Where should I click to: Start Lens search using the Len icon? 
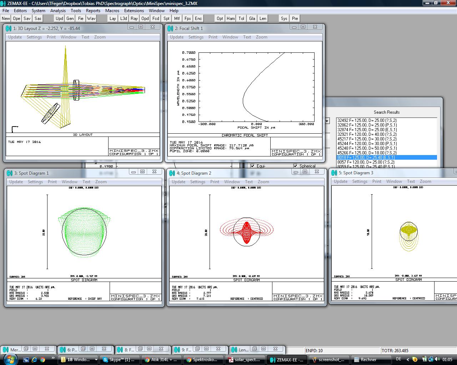[263, 18]
